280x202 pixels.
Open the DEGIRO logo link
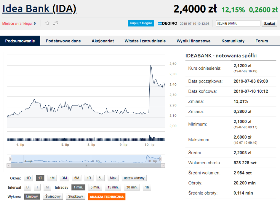pos(167,23)
